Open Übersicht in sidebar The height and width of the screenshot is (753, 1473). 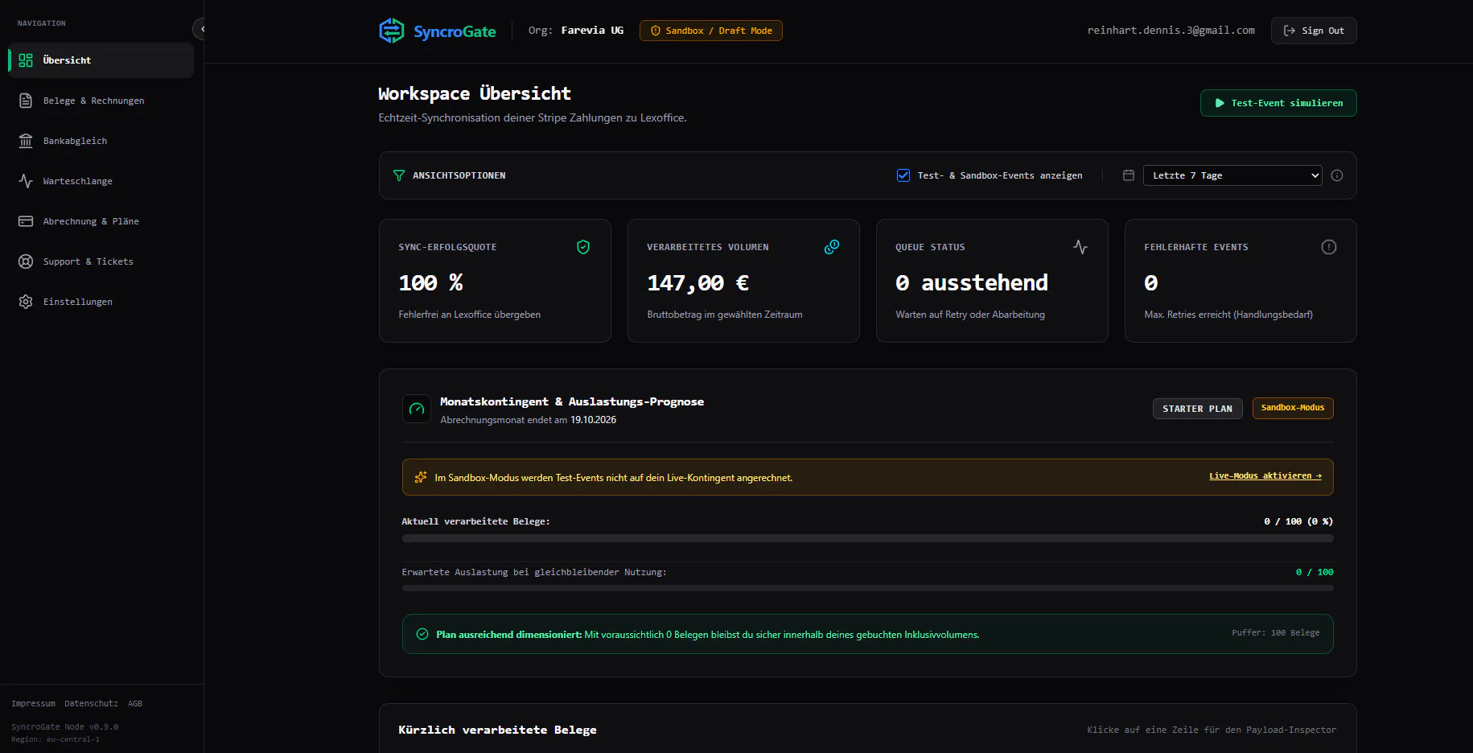point(101,60)
